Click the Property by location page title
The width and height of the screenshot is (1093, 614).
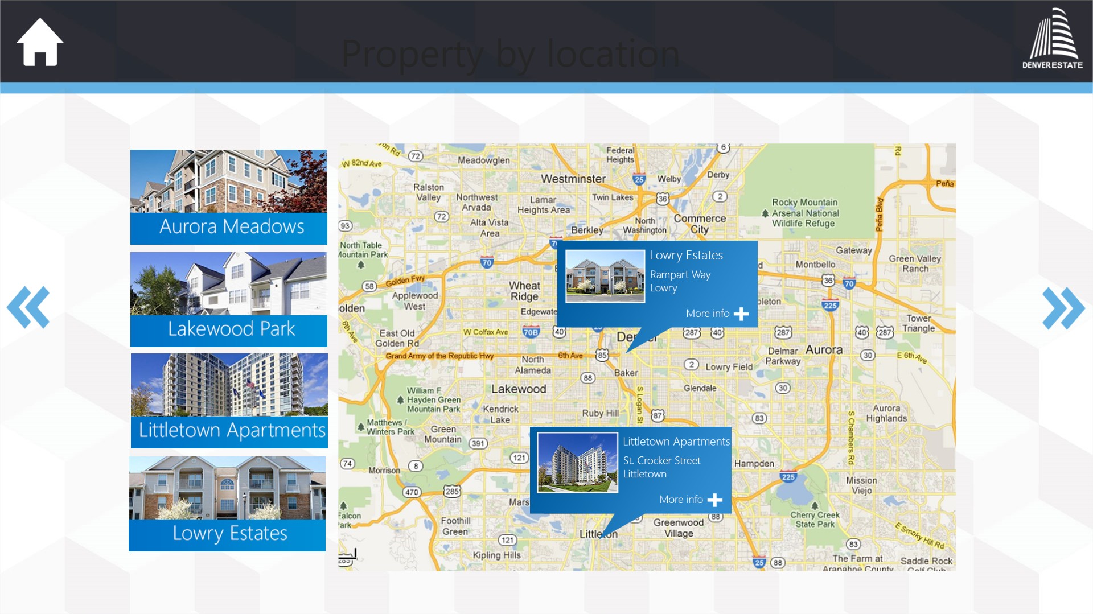click(x=510, y=54)
